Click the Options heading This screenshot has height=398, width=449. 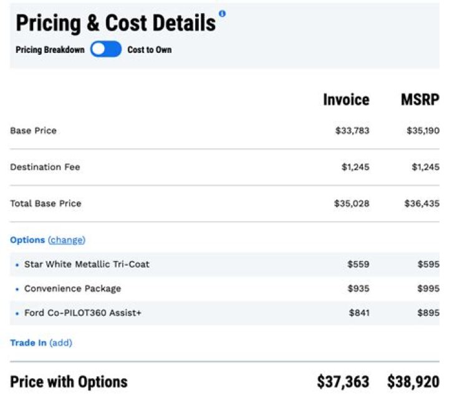pos(27,240)
